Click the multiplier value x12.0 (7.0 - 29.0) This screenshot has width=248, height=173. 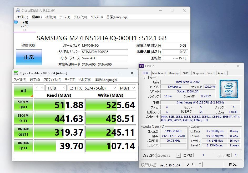click(173, 136)
